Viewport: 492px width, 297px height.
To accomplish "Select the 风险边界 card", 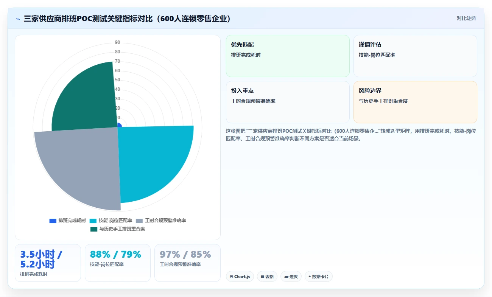I will [415, 102].
